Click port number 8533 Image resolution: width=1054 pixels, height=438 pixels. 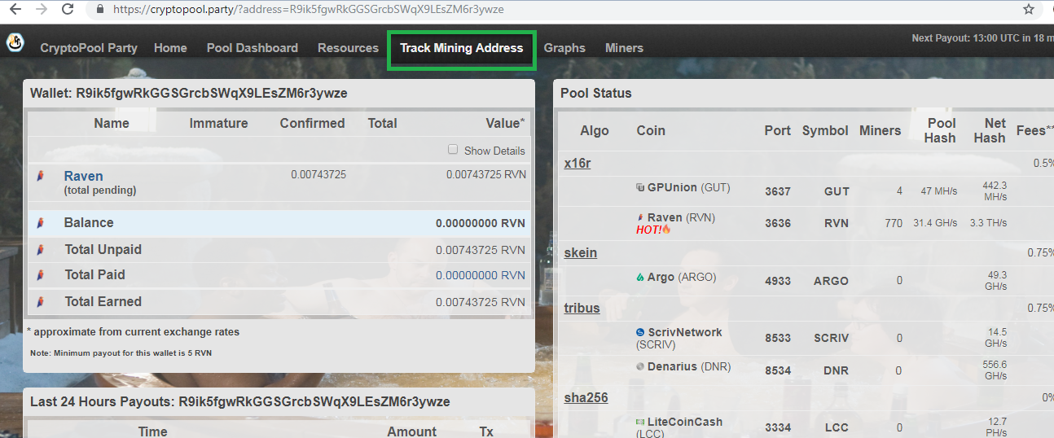[778, 338]
